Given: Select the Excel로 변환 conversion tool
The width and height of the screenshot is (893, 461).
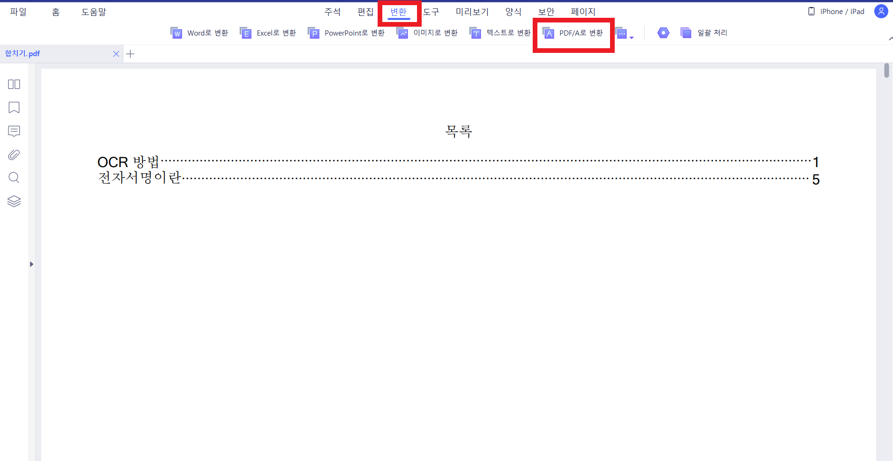Looking at the screenshot, I should (x=268, y=33).
